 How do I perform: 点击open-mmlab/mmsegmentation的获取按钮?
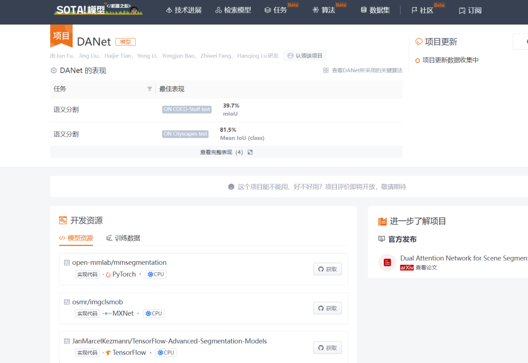click(x=327, y=269)
